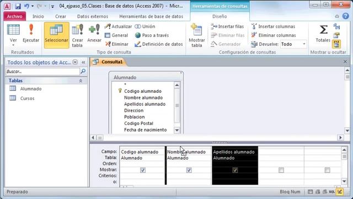The width and height of the screenshot is (353, 199).
Task: Select Poblacion field in Alumnado list
Action: (x=135, y=117)
